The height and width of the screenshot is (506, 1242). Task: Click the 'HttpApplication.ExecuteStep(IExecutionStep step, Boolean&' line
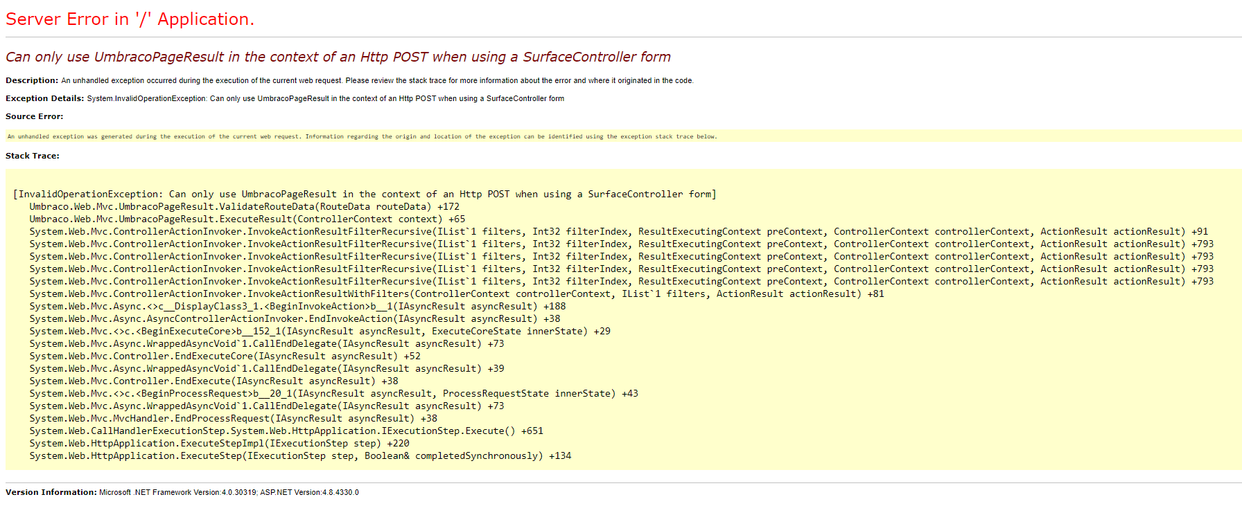point(300,456)
